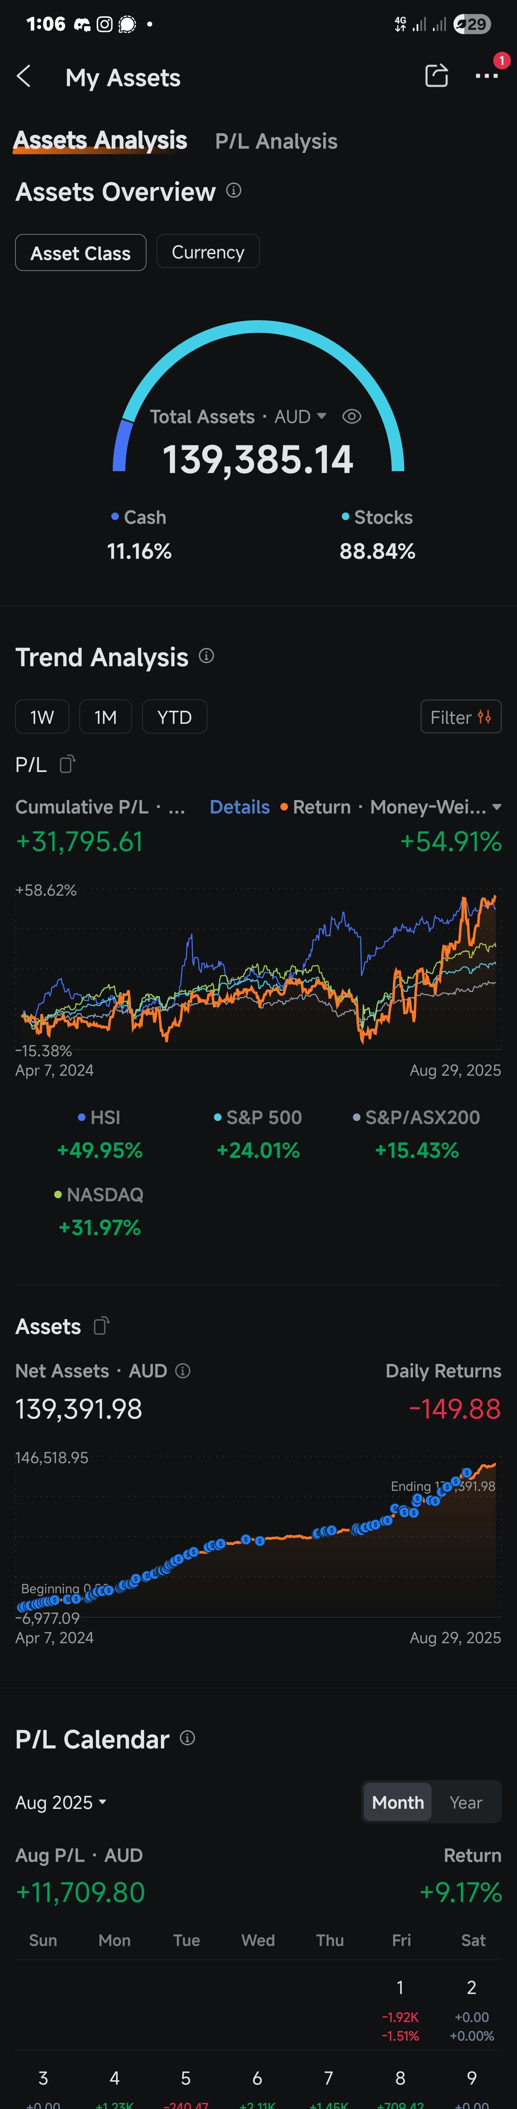Open the Filter button for trends
The height and width of the screenshot is (2109, 517).
[x=460, y=717]
